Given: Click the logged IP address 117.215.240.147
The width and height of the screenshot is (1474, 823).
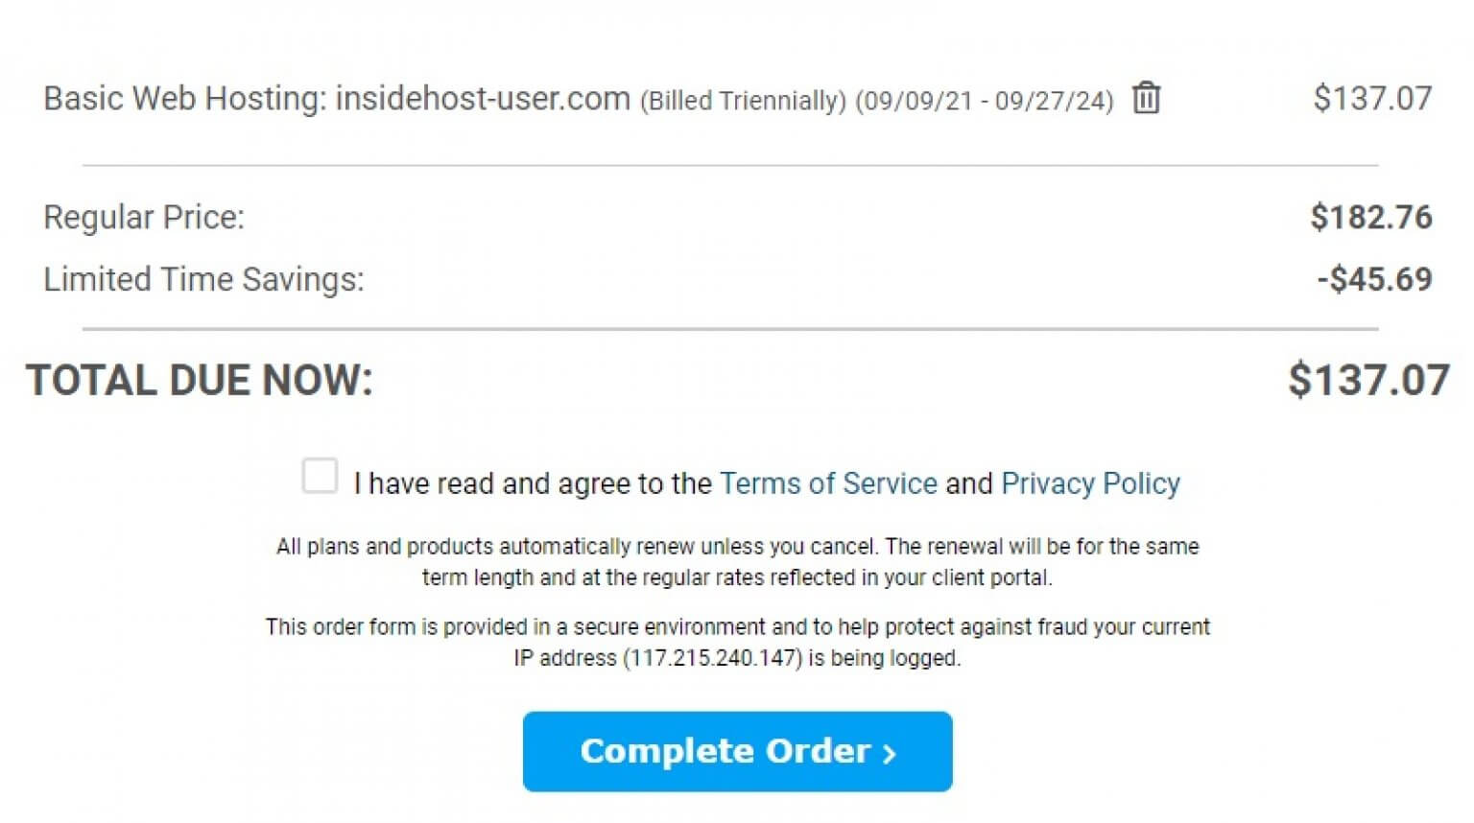Looking at the screenshot, I should (715, 658).
